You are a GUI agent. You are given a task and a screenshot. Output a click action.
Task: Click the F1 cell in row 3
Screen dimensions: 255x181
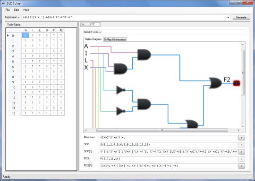pyautogui.click(x=54, y=51)
